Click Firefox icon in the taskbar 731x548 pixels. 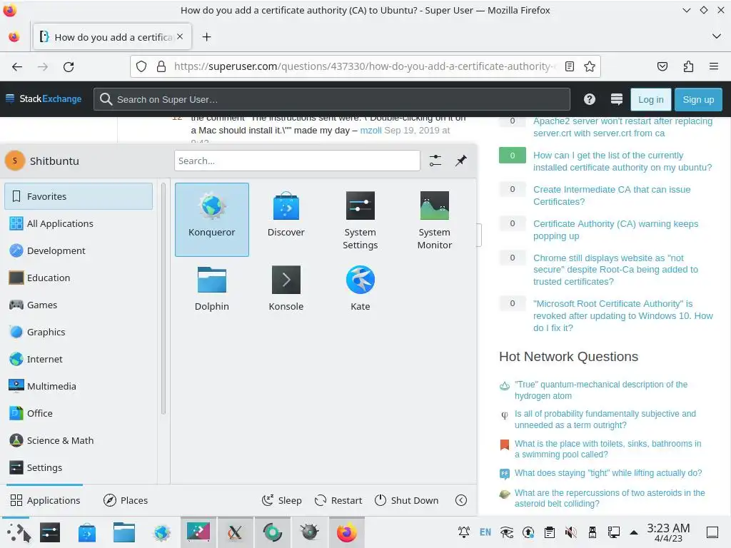point(346,532)
